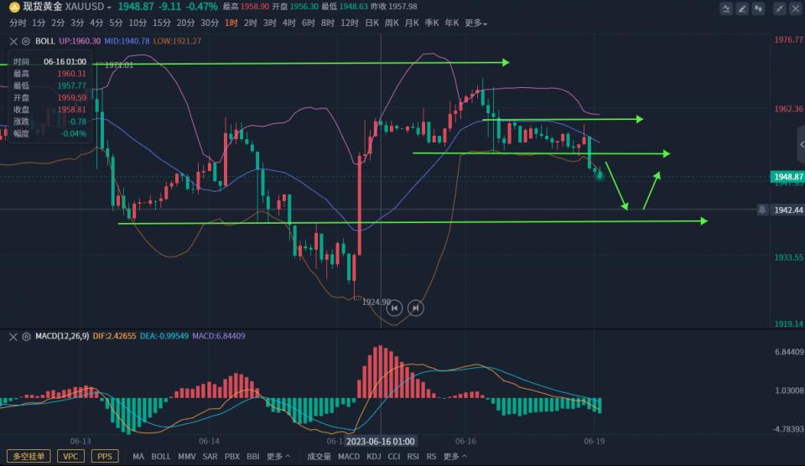Open BOLL indicator settings gear

click(27, 41)
